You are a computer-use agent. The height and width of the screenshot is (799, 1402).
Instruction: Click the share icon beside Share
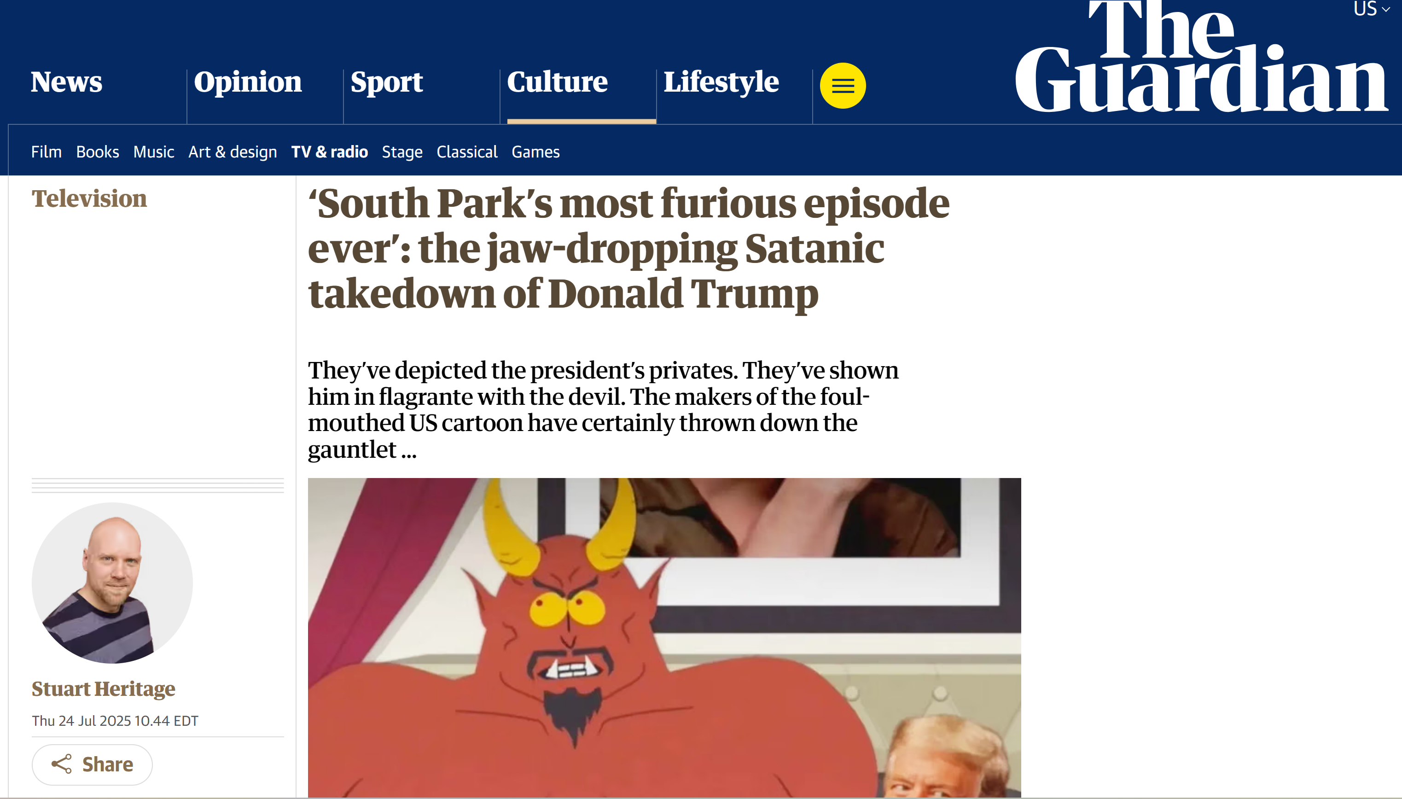point(61,764)
